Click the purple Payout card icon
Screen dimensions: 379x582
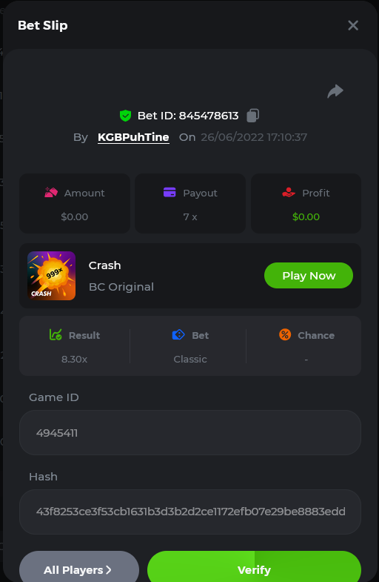(x=170, y=193)
